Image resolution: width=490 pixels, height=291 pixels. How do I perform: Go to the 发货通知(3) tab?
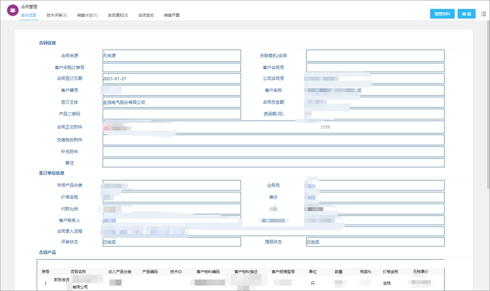(x=118, y=15)
